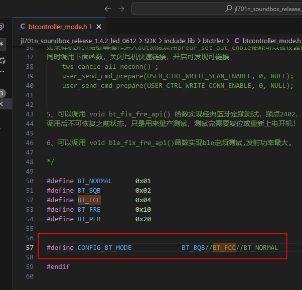Viewport: 302px width, 290px height.
Task: Click the results count badge showing 3
Action: click(2, 93)
